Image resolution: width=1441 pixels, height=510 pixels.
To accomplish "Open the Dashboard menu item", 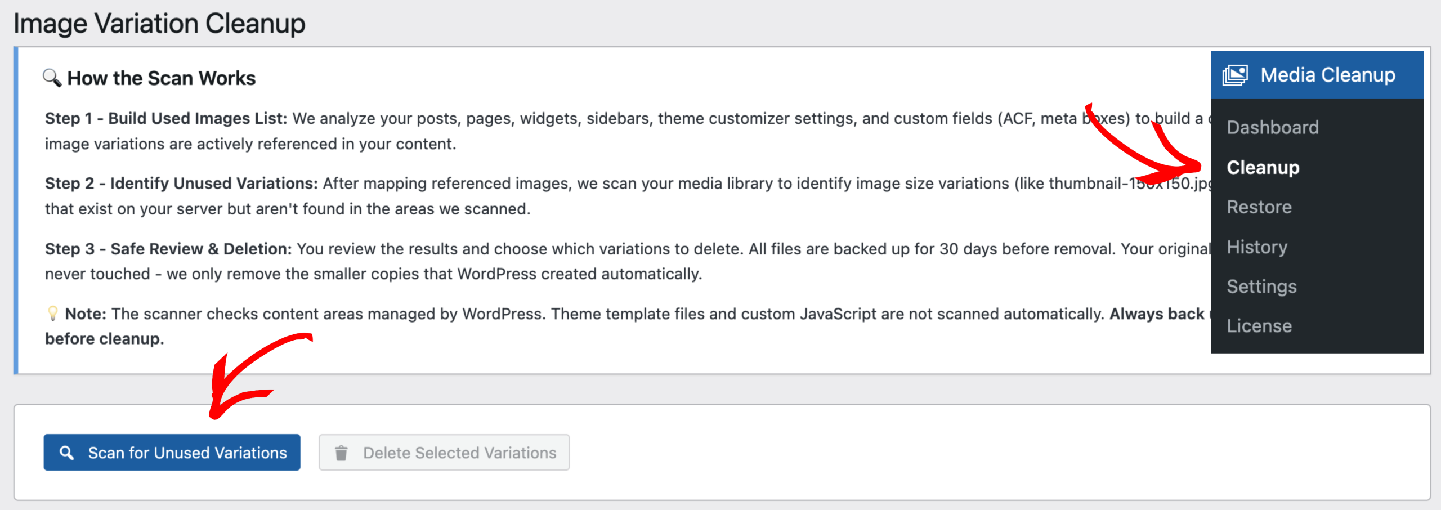I will point(1272,127).
